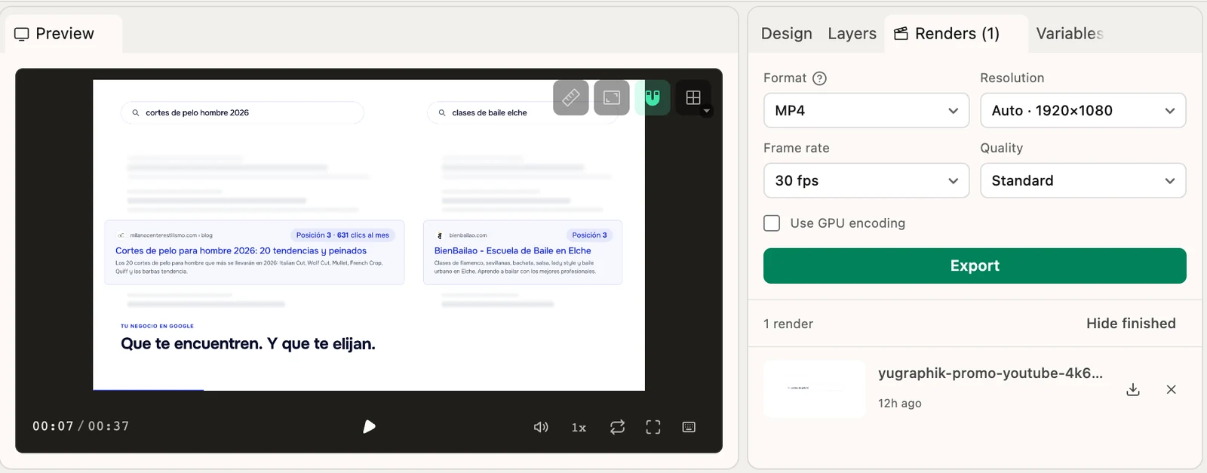Mute the preview audio
Screen dimensions: 1207x473
(x=541, y=427)
